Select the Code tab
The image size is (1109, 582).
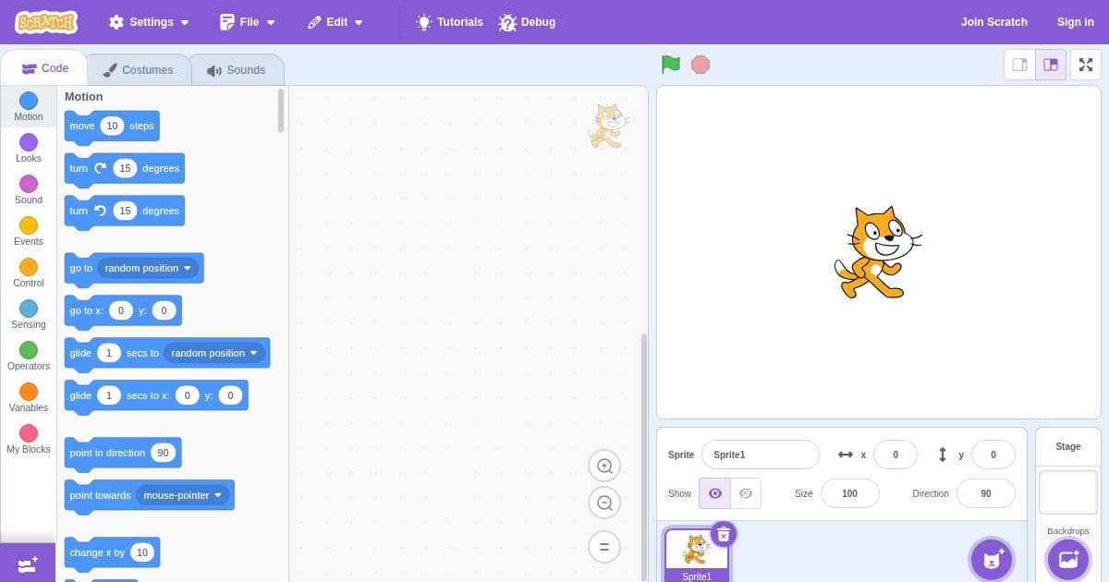coord(44,68)
